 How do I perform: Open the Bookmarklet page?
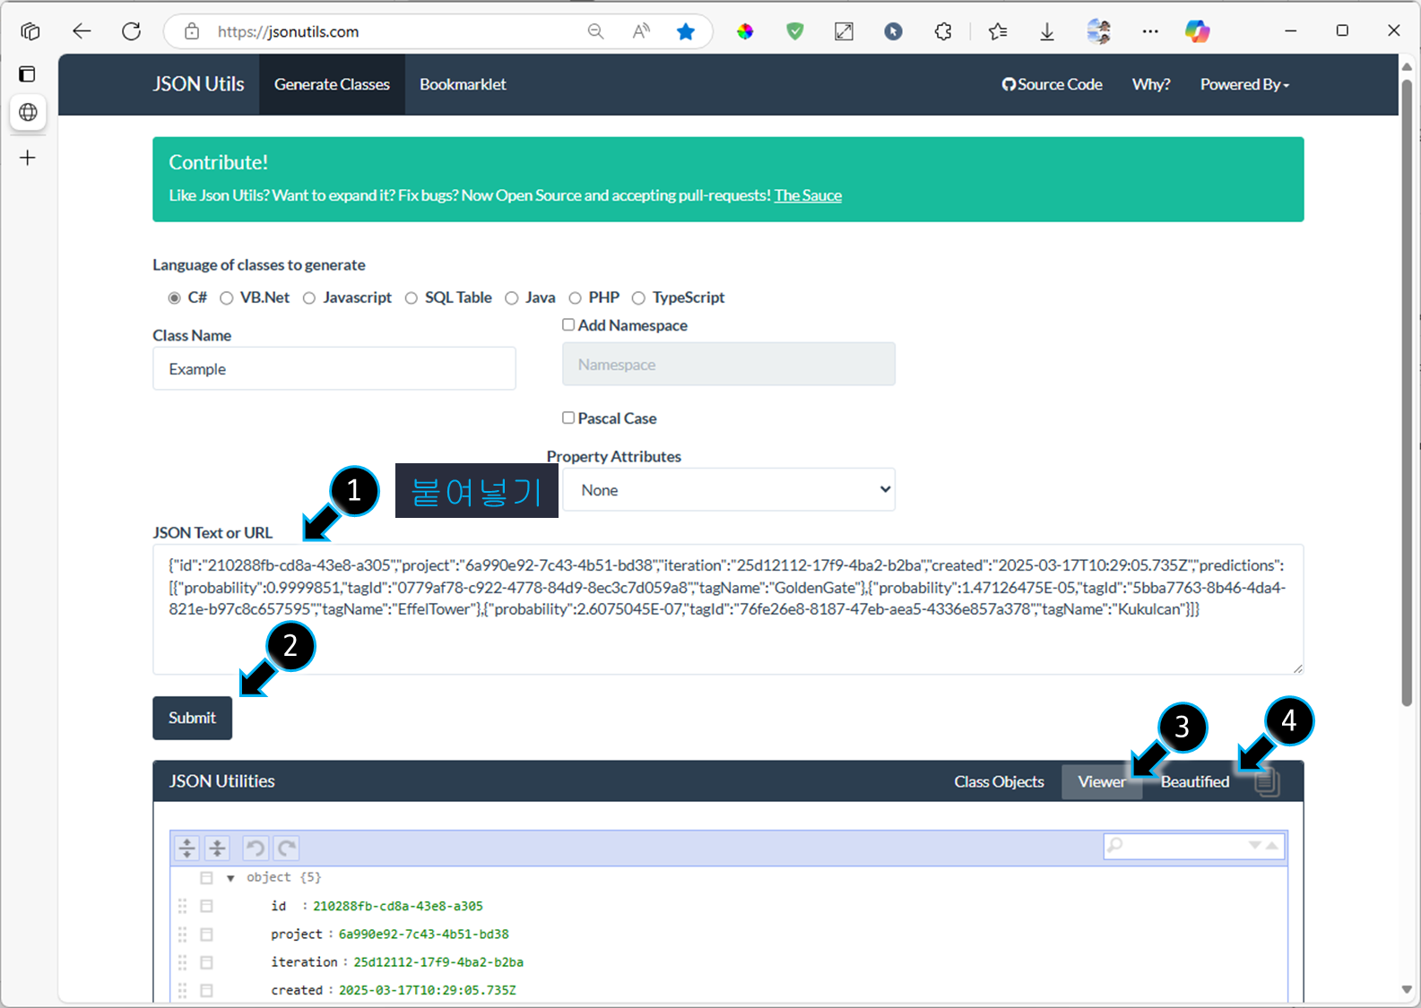463,84
